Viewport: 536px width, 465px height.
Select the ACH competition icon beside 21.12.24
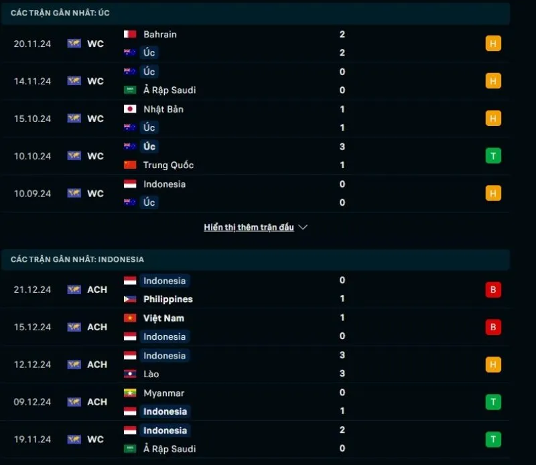click(x=75, y=289)
